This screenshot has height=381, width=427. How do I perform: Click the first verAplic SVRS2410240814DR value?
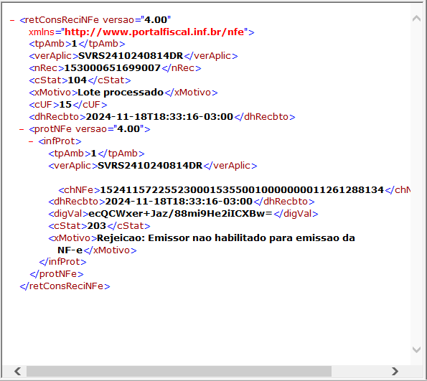(x=131, y=56)
